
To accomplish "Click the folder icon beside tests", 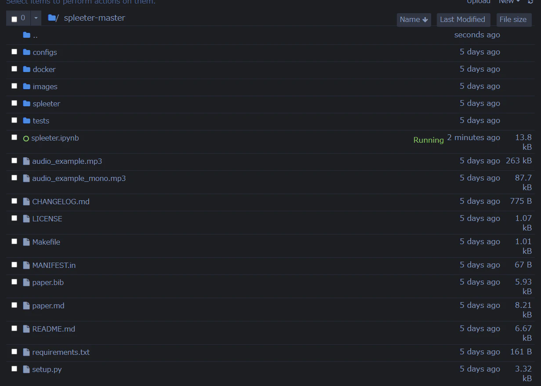I will (x=26, y=121).
